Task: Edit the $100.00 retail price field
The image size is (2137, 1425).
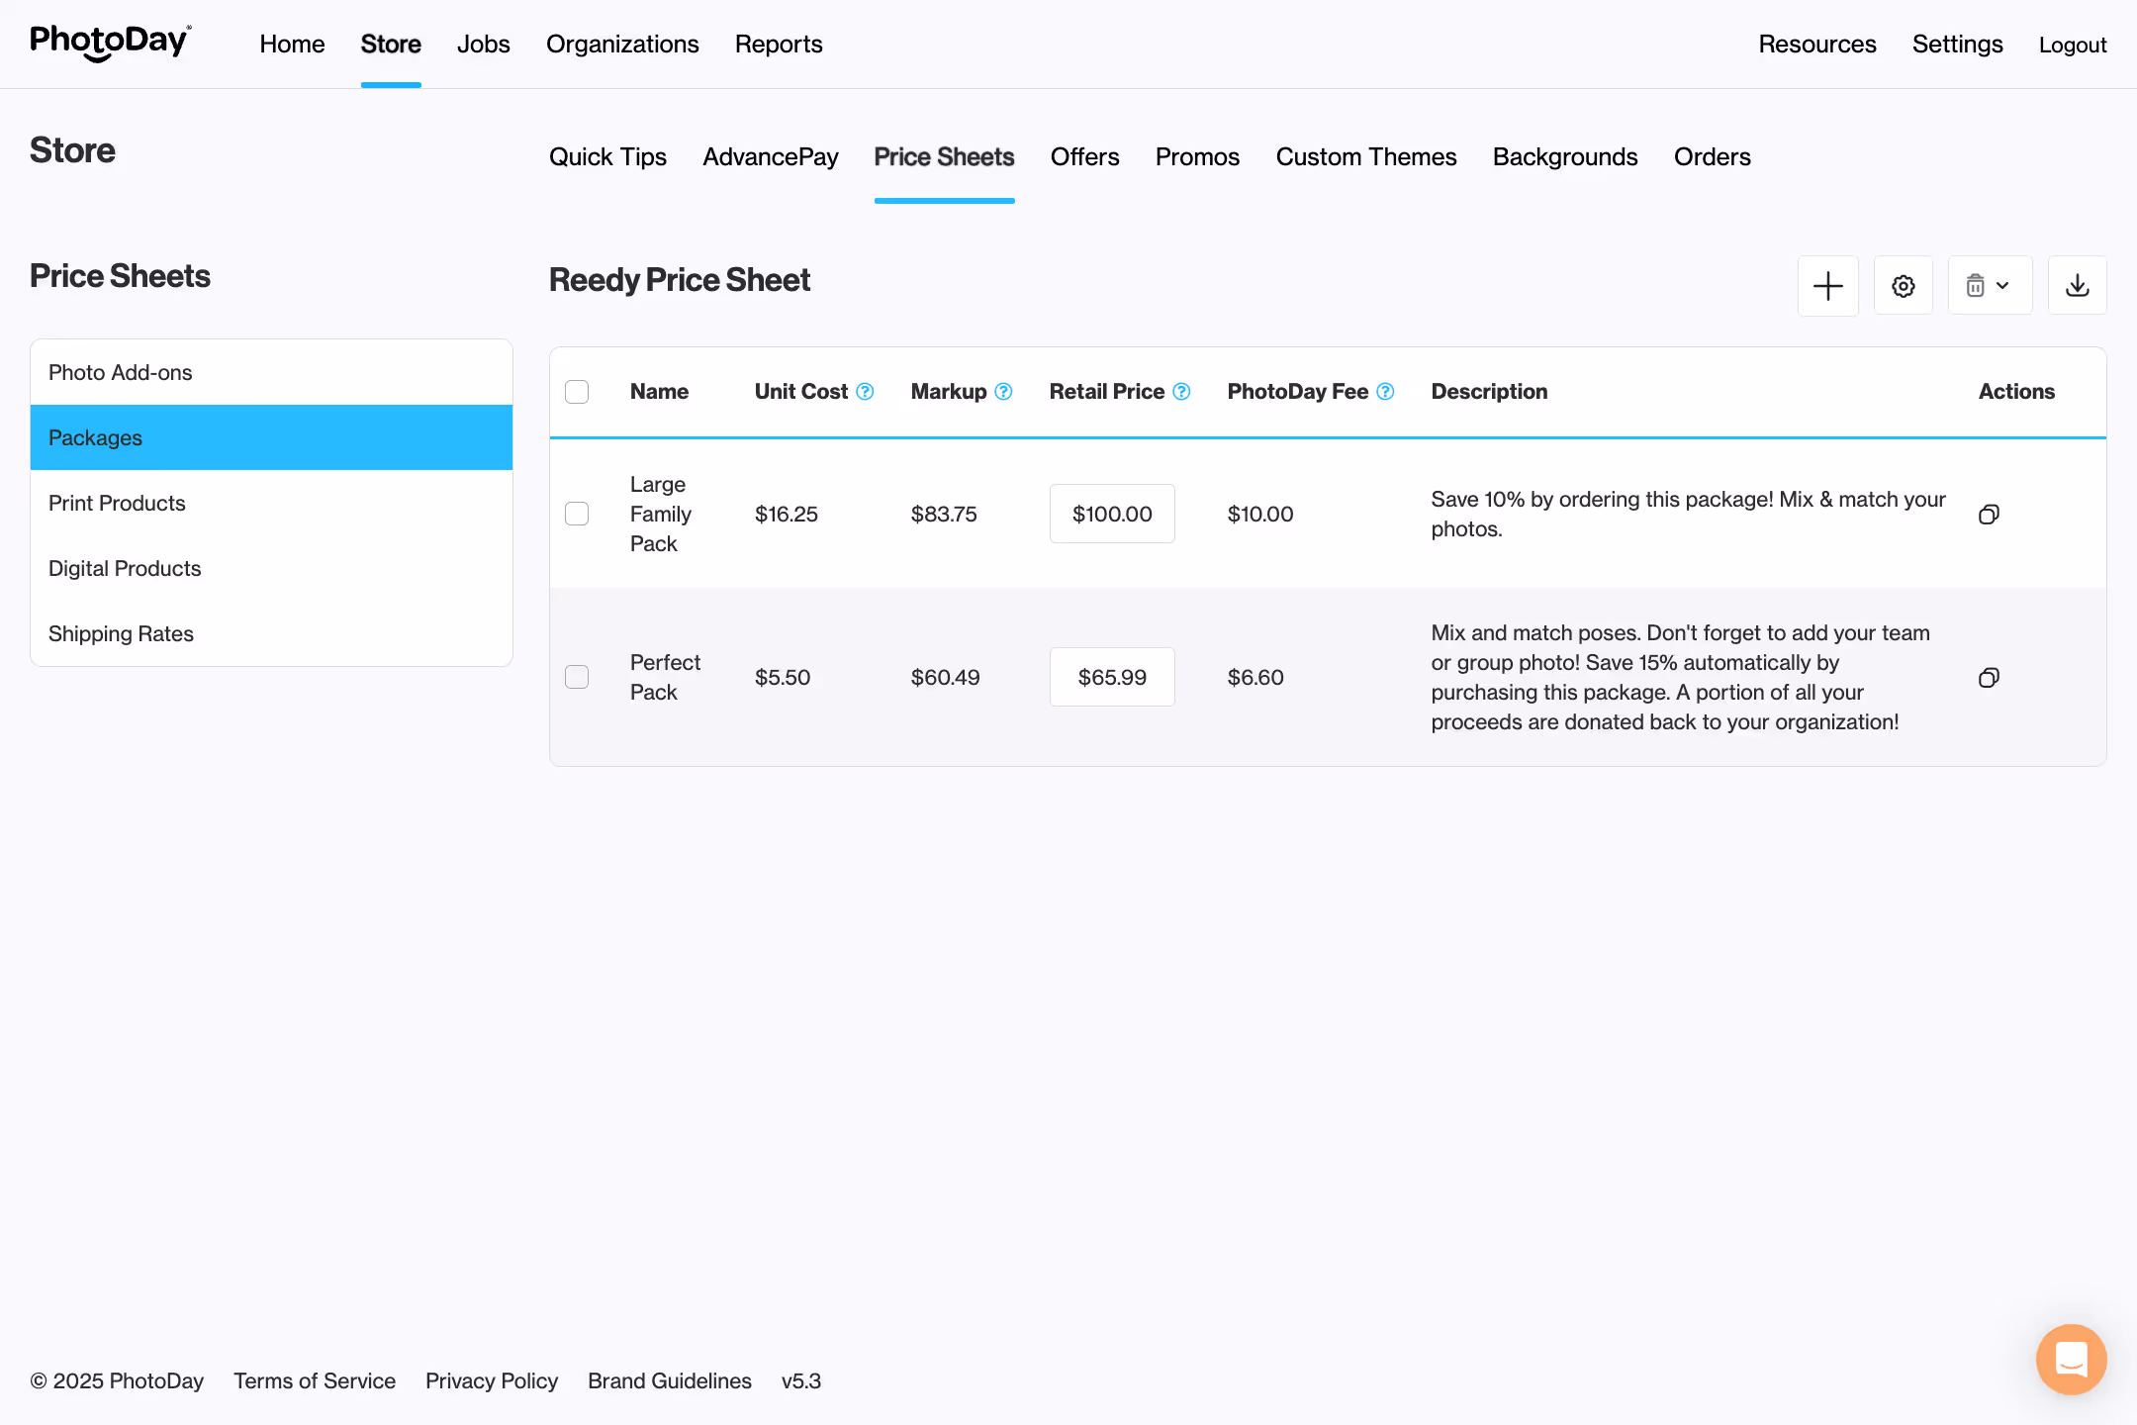Action: pyautogui.click(x=1112, y=514)
